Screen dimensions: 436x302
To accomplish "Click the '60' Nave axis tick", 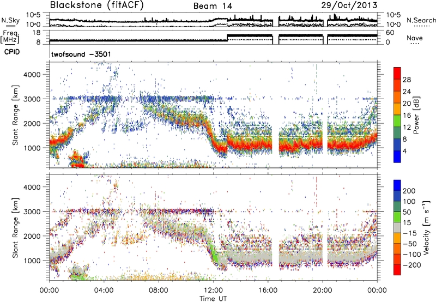I will [x=390, y=33].
